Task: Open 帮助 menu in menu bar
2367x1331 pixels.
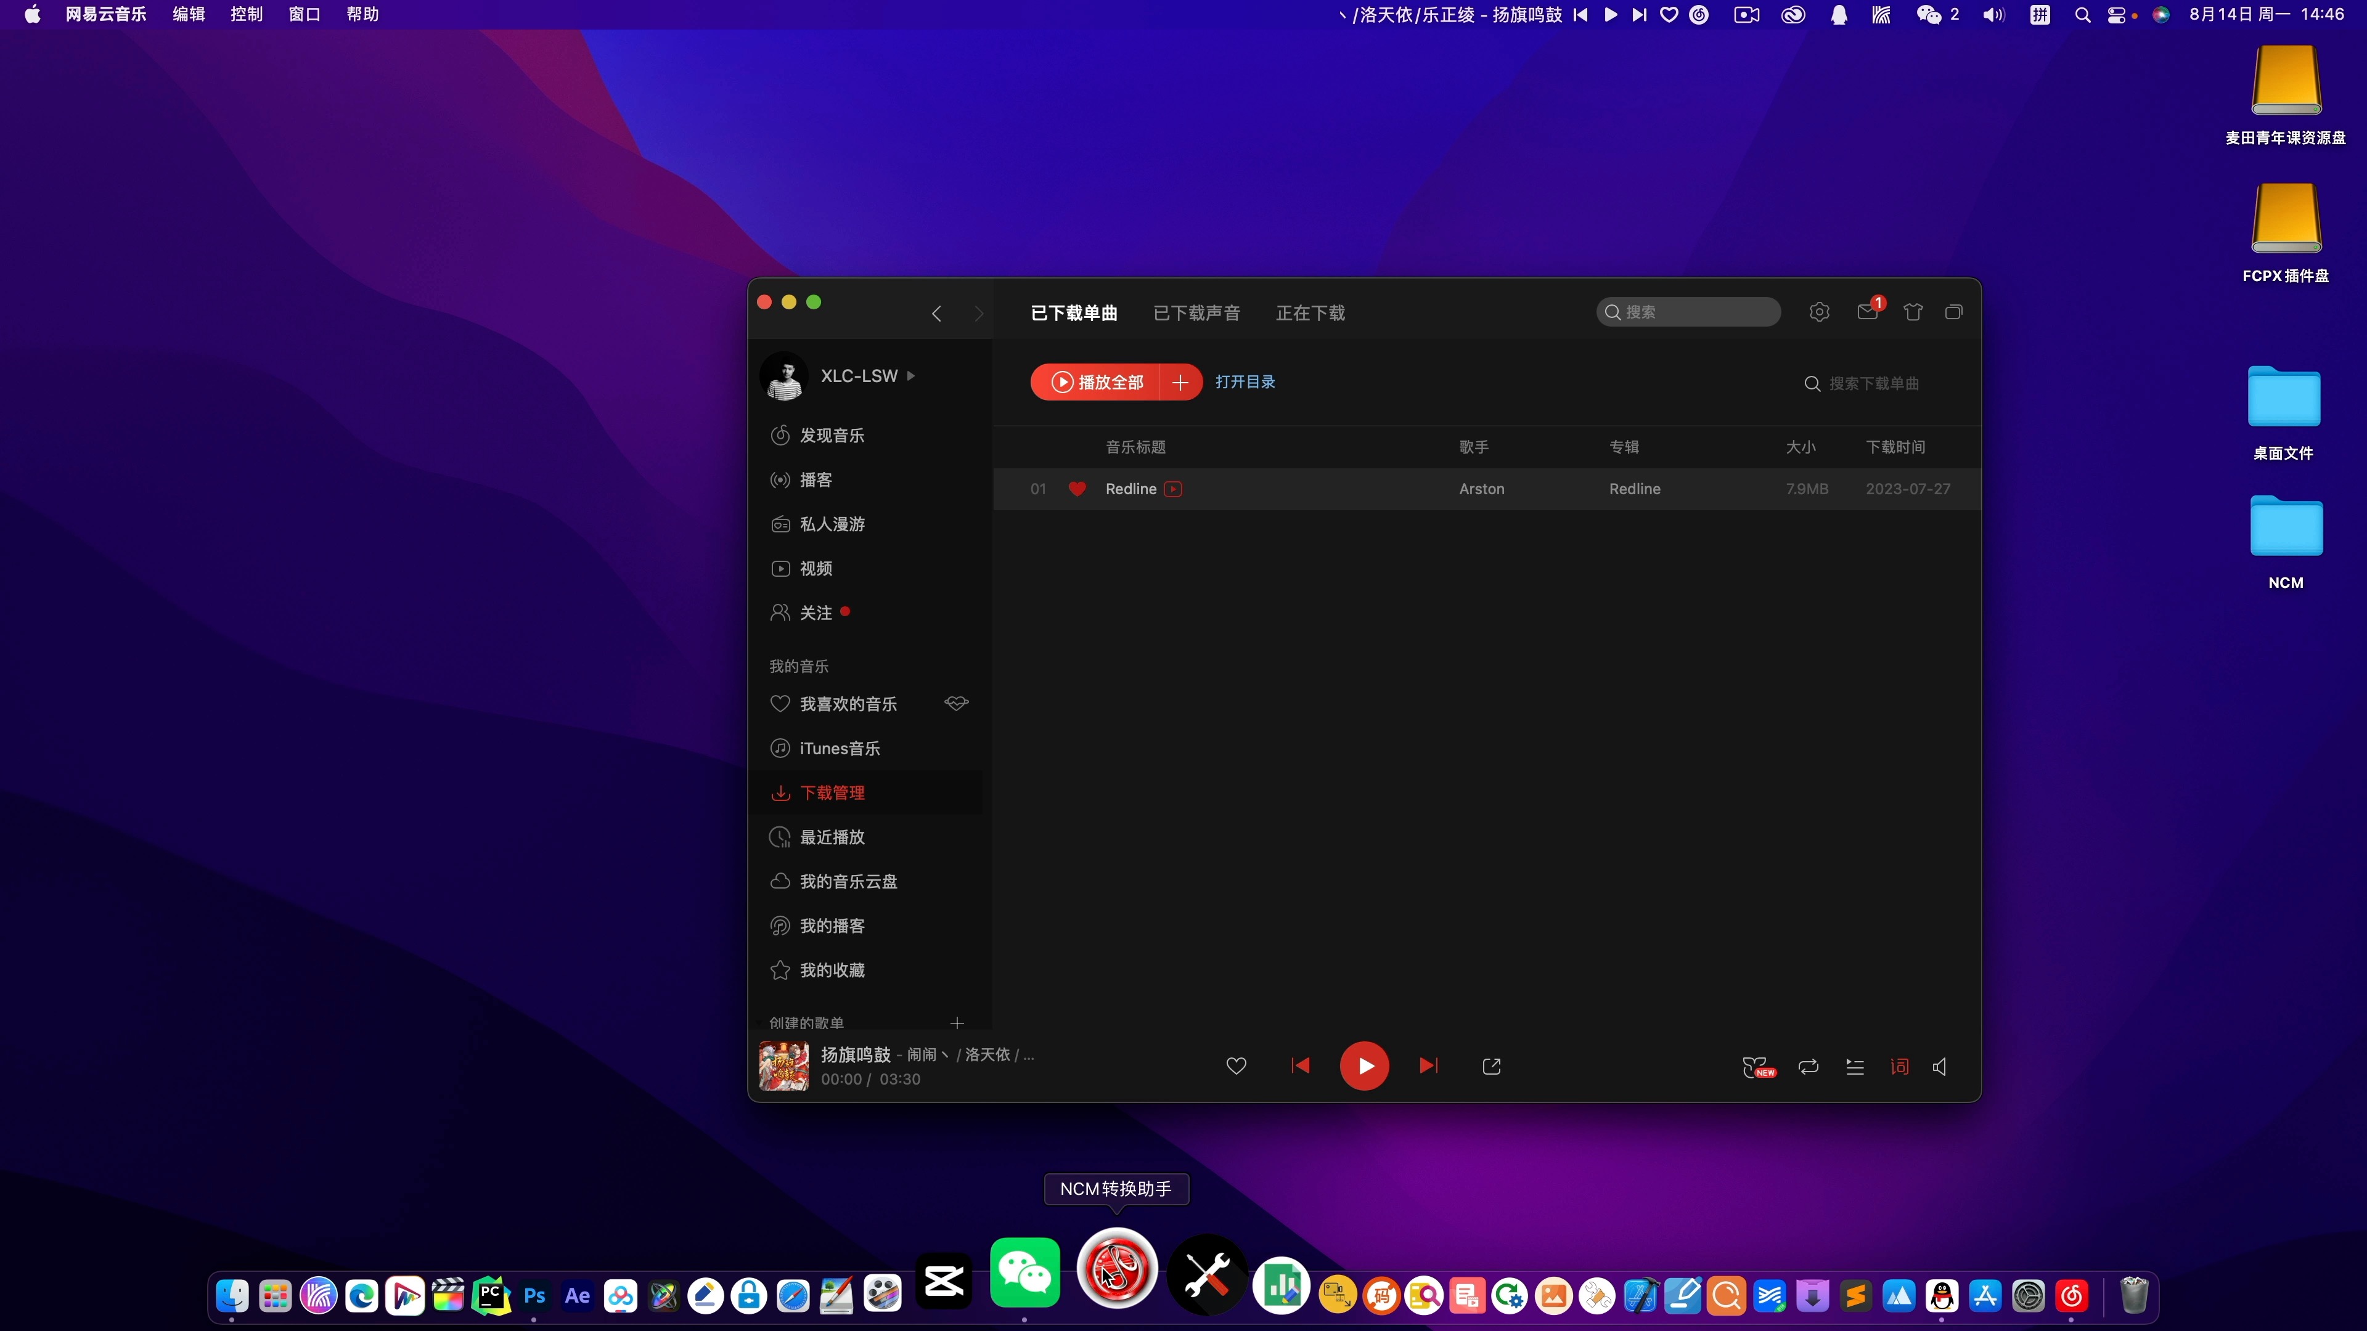Action: pyautogui.click(x=363, y=15)
